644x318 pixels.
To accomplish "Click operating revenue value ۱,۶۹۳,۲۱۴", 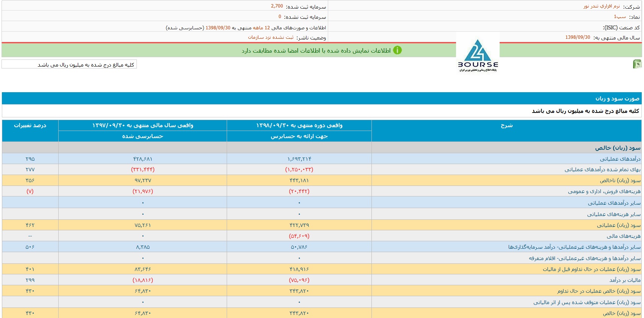I will 299,159.
